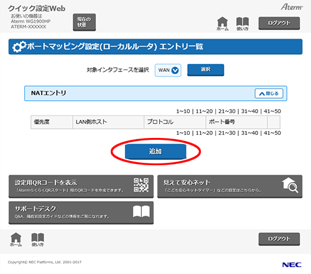This screenshot has height=274, width=311.
Task: Select 11~20 in the lower pager
Action: [204, 133]
